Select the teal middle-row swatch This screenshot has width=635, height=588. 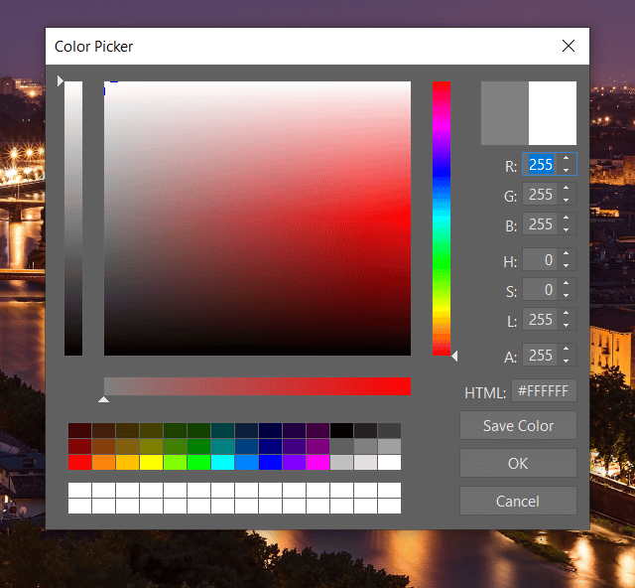coord(222,447)
